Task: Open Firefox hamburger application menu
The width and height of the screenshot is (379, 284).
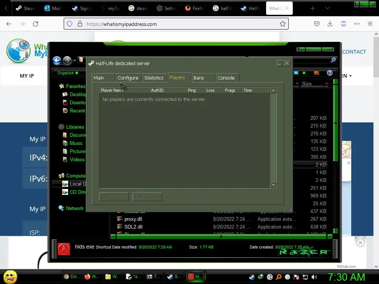Action: tap(370, 24)
